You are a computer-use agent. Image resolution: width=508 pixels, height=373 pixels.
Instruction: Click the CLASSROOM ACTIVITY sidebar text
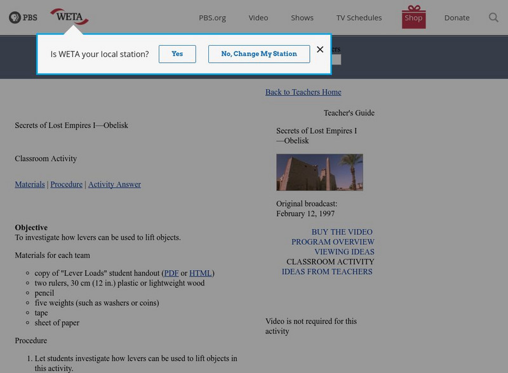click(x=330, y=261)
